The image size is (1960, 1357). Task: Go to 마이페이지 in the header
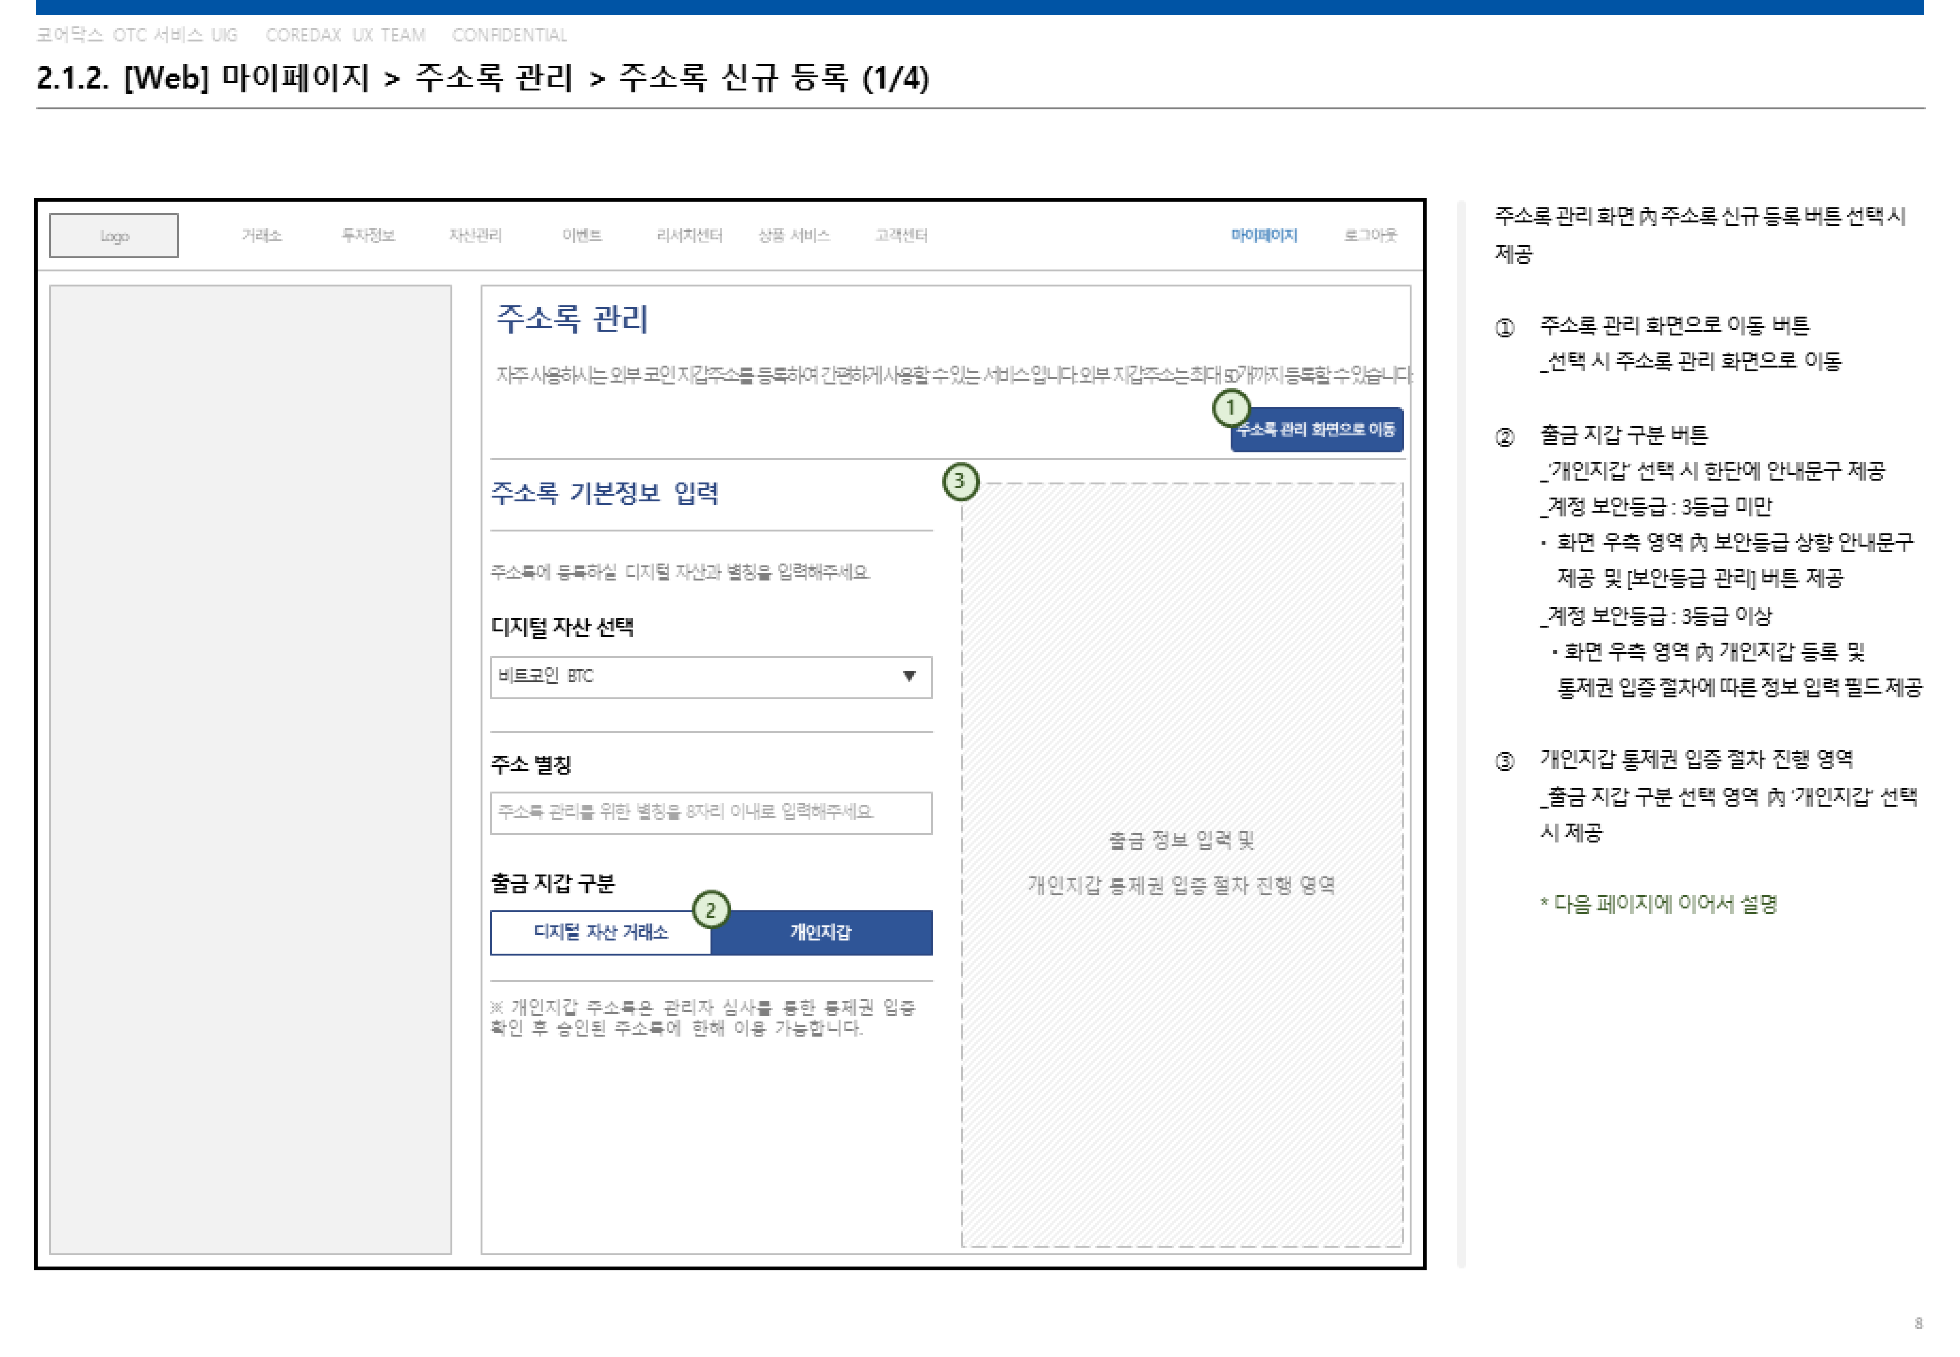click(x=1264, y=236)
